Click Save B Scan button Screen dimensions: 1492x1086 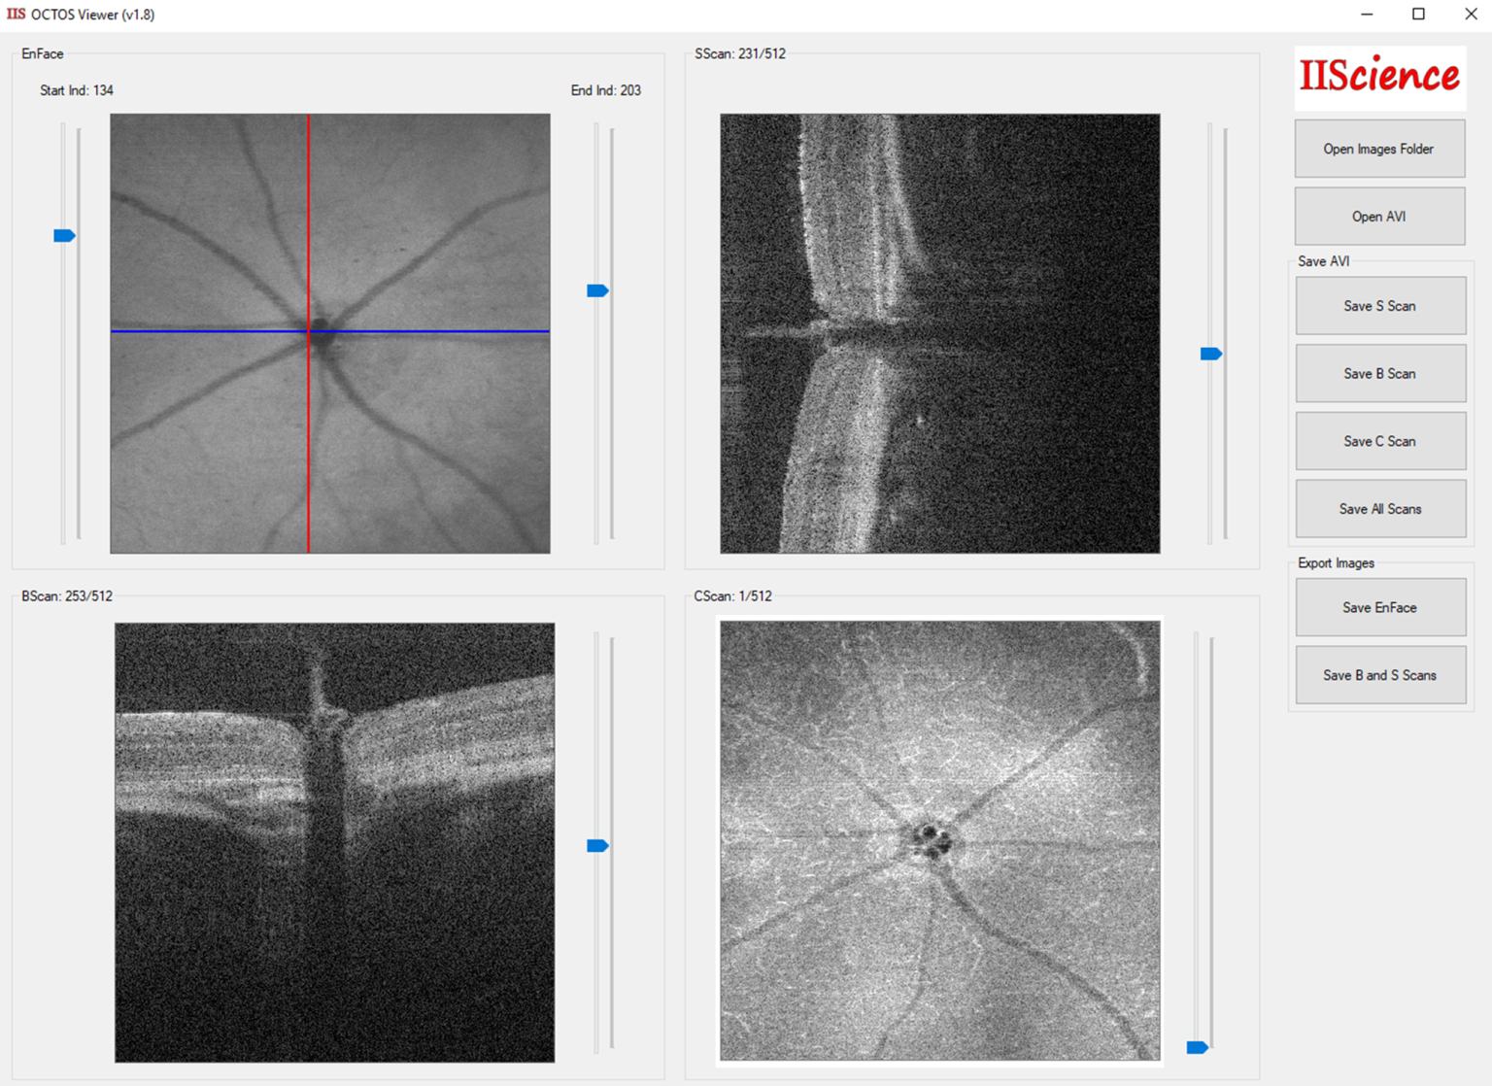coord(1379,374)
